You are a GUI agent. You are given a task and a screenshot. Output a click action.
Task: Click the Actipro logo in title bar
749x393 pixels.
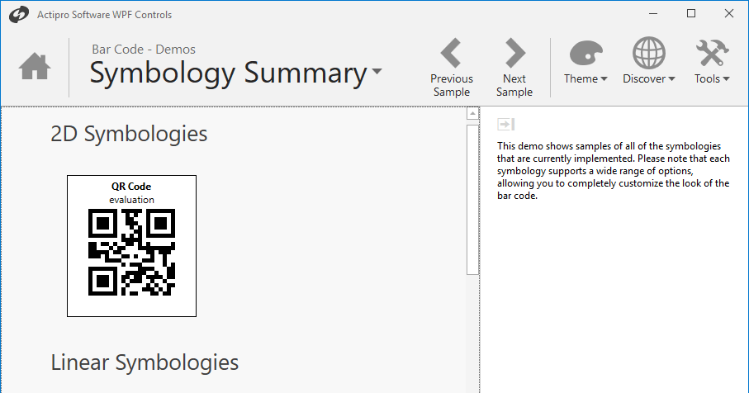tap(19, 15)
